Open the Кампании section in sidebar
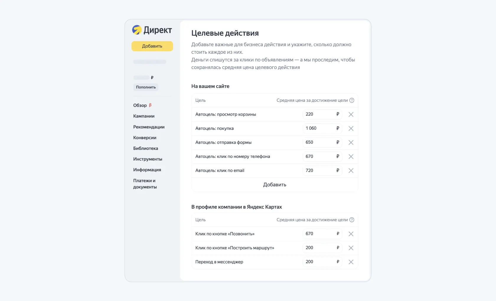This screenshot has height=301, width=496. (144, 116)
